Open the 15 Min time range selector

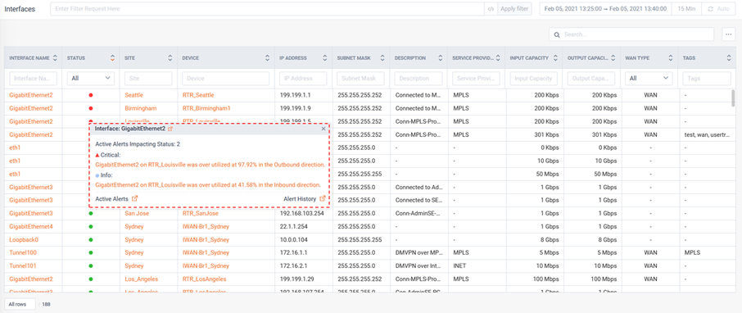click(686, 9)
